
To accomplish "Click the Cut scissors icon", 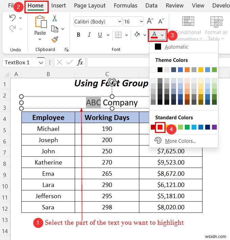I will pyautogui.click(x=55, y=18).
